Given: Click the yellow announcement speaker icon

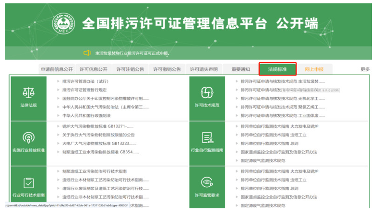Looking at the screenshot, I should [x=87, y=53].
